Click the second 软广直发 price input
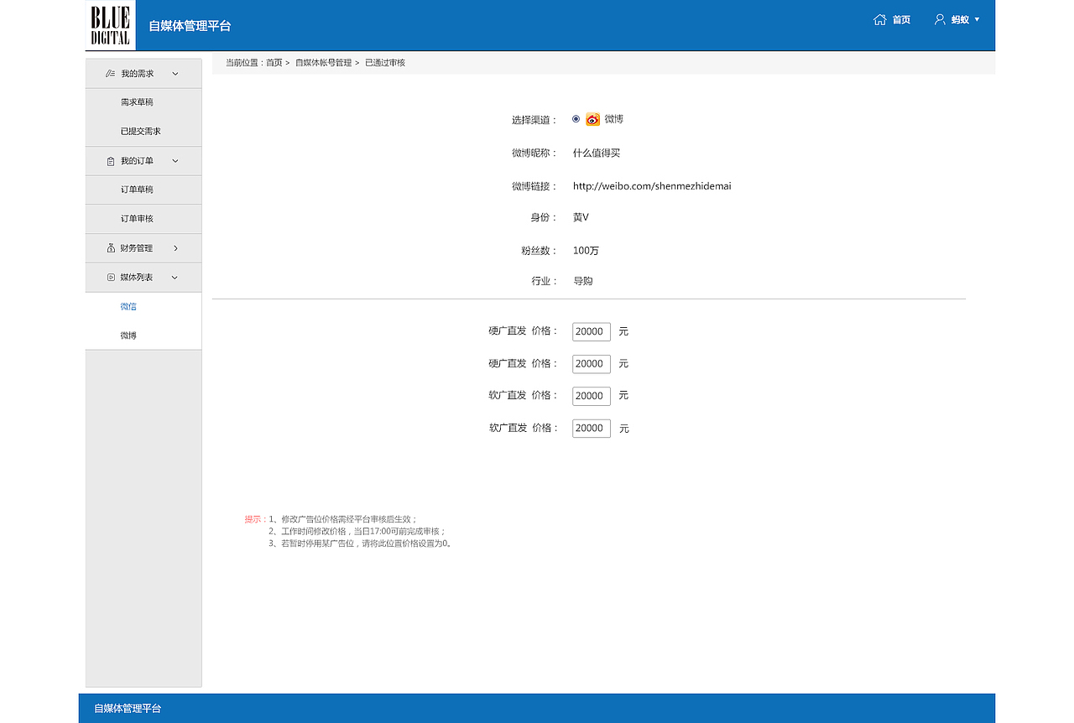The height and width of the screenshot is (723, 1074). coord(592,429)
